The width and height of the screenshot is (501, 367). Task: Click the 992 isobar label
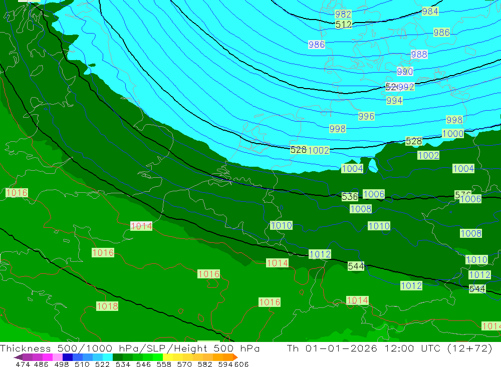(406, 87)
